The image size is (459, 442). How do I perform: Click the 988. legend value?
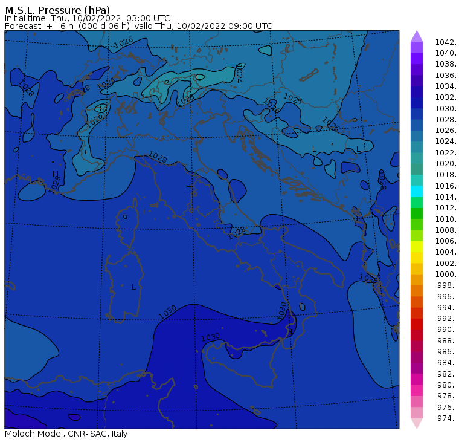coord(447,341)
